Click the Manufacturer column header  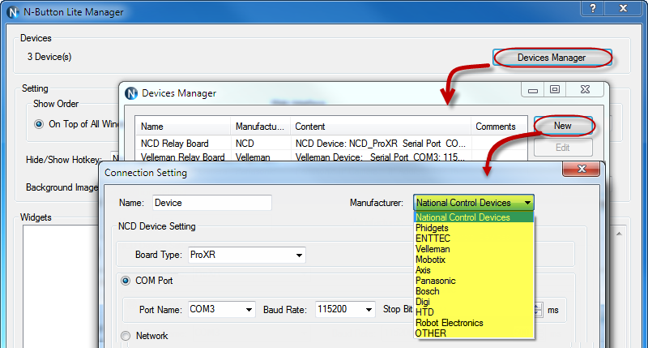260,127
